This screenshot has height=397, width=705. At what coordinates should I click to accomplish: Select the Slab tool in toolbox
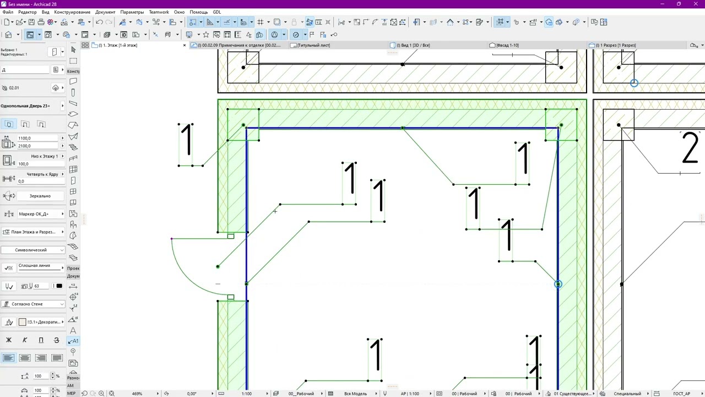coord(73,115)
